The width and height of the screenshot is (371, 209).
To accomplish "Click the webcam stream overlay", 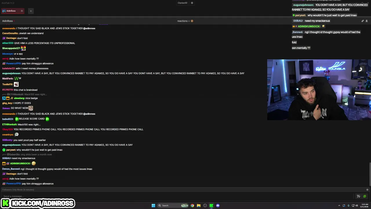I will (x=319, y=90).
